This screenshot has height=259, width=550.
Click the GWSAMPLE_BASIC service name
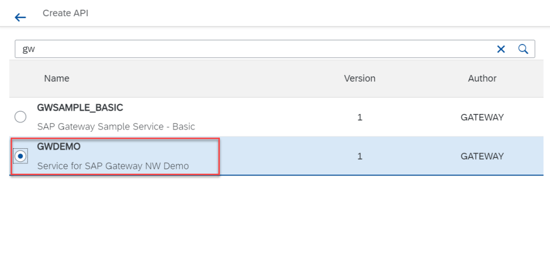80,107
